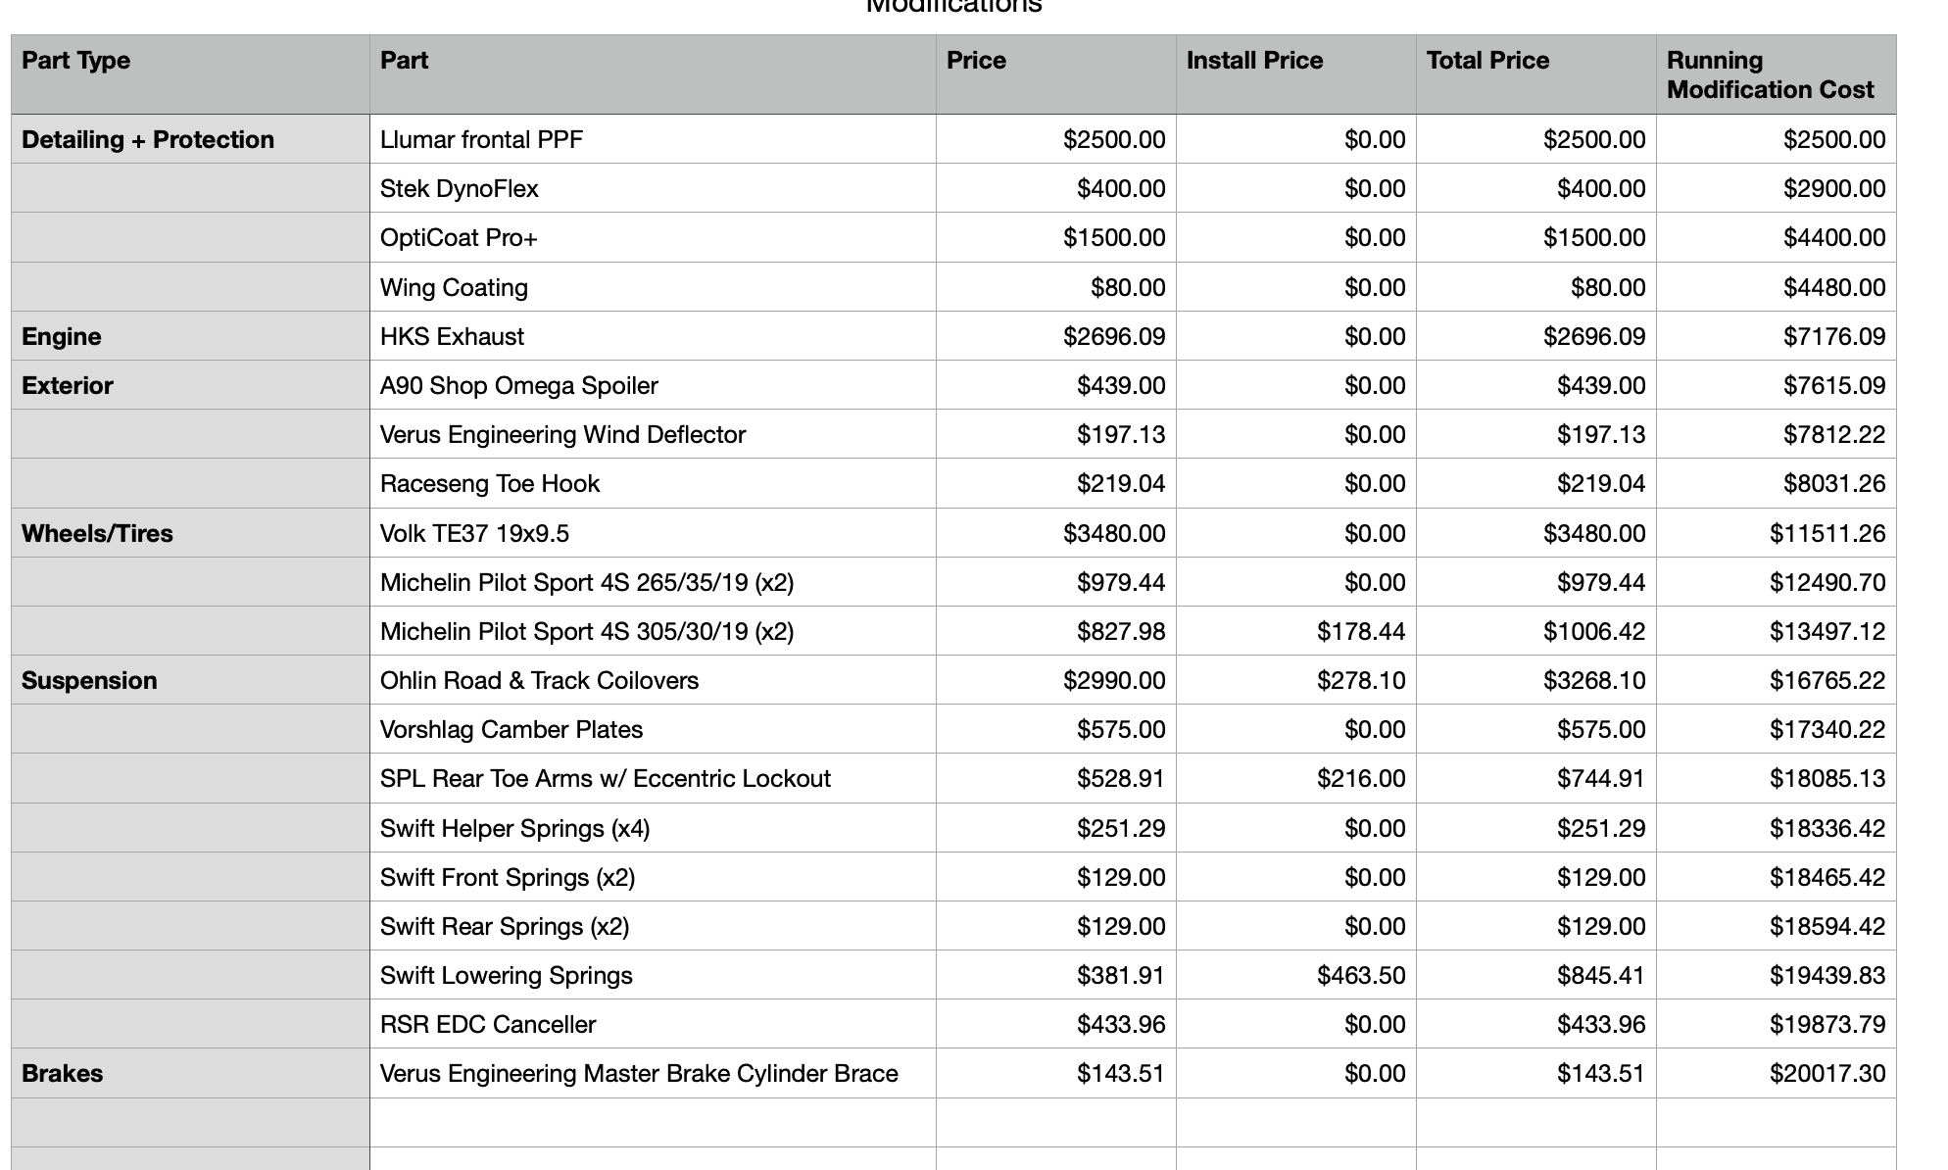Click the $11511.26 running cost cell
Screen dimensions: 1948x1170
tap(1776, 533)
